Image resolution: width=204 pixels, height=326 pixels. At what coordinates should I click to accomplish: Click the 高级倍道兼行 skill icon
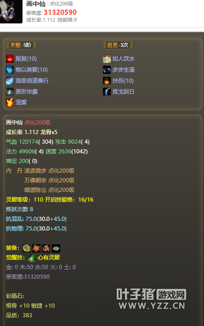pyautogui.click(x=10, y=81)
